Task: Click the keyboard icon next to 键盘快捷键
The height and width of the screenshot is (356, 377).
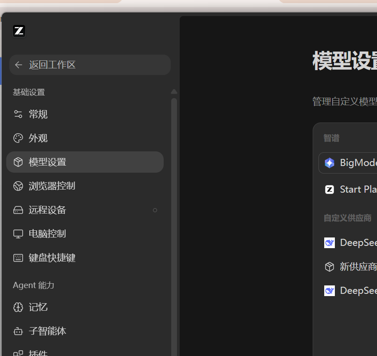Action: click(x=18, y=258)
